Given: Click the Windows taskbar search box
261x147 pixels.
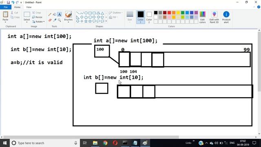Looking at the screenshot, I should click(x=44, y=143).
